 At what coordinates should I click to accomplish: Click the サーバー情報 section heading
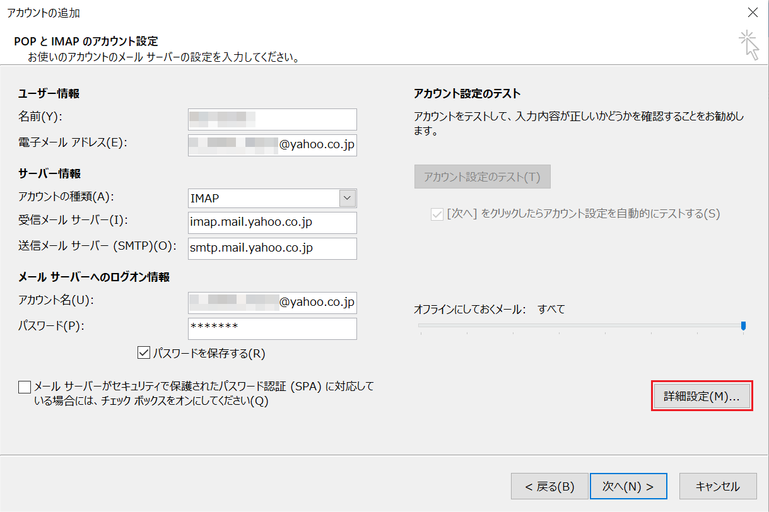click(x=50, y=173)
